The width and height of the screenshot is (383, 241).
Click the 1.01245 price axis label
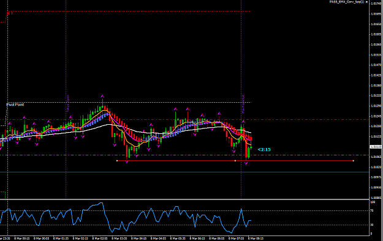point(376,116)
